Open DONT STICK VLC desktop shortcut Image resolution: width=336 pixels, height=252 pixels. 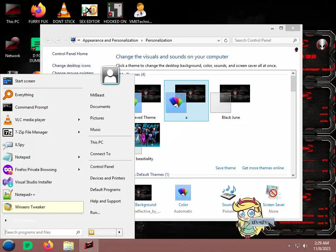64,13
